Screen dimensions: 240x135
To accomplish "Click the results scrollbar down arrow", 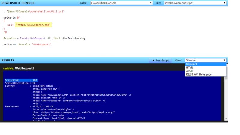I will (x=226, y=119).
